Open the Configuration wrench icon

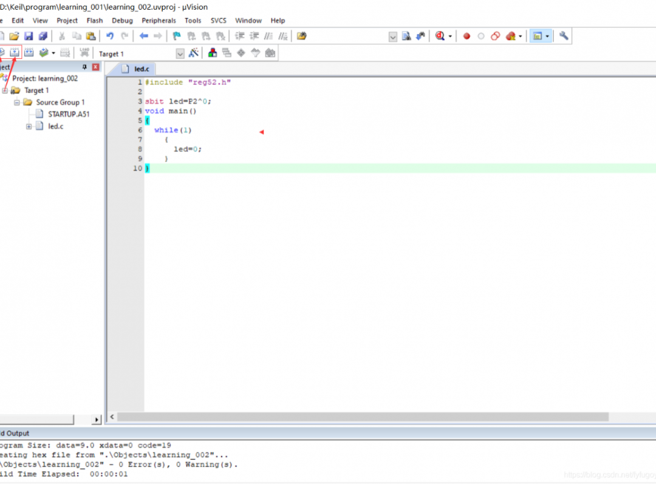click(564, 36)
